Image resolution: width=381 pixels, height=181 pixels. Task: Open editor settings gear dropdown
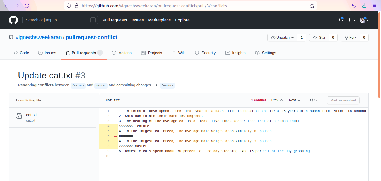(x=314, y=100)
